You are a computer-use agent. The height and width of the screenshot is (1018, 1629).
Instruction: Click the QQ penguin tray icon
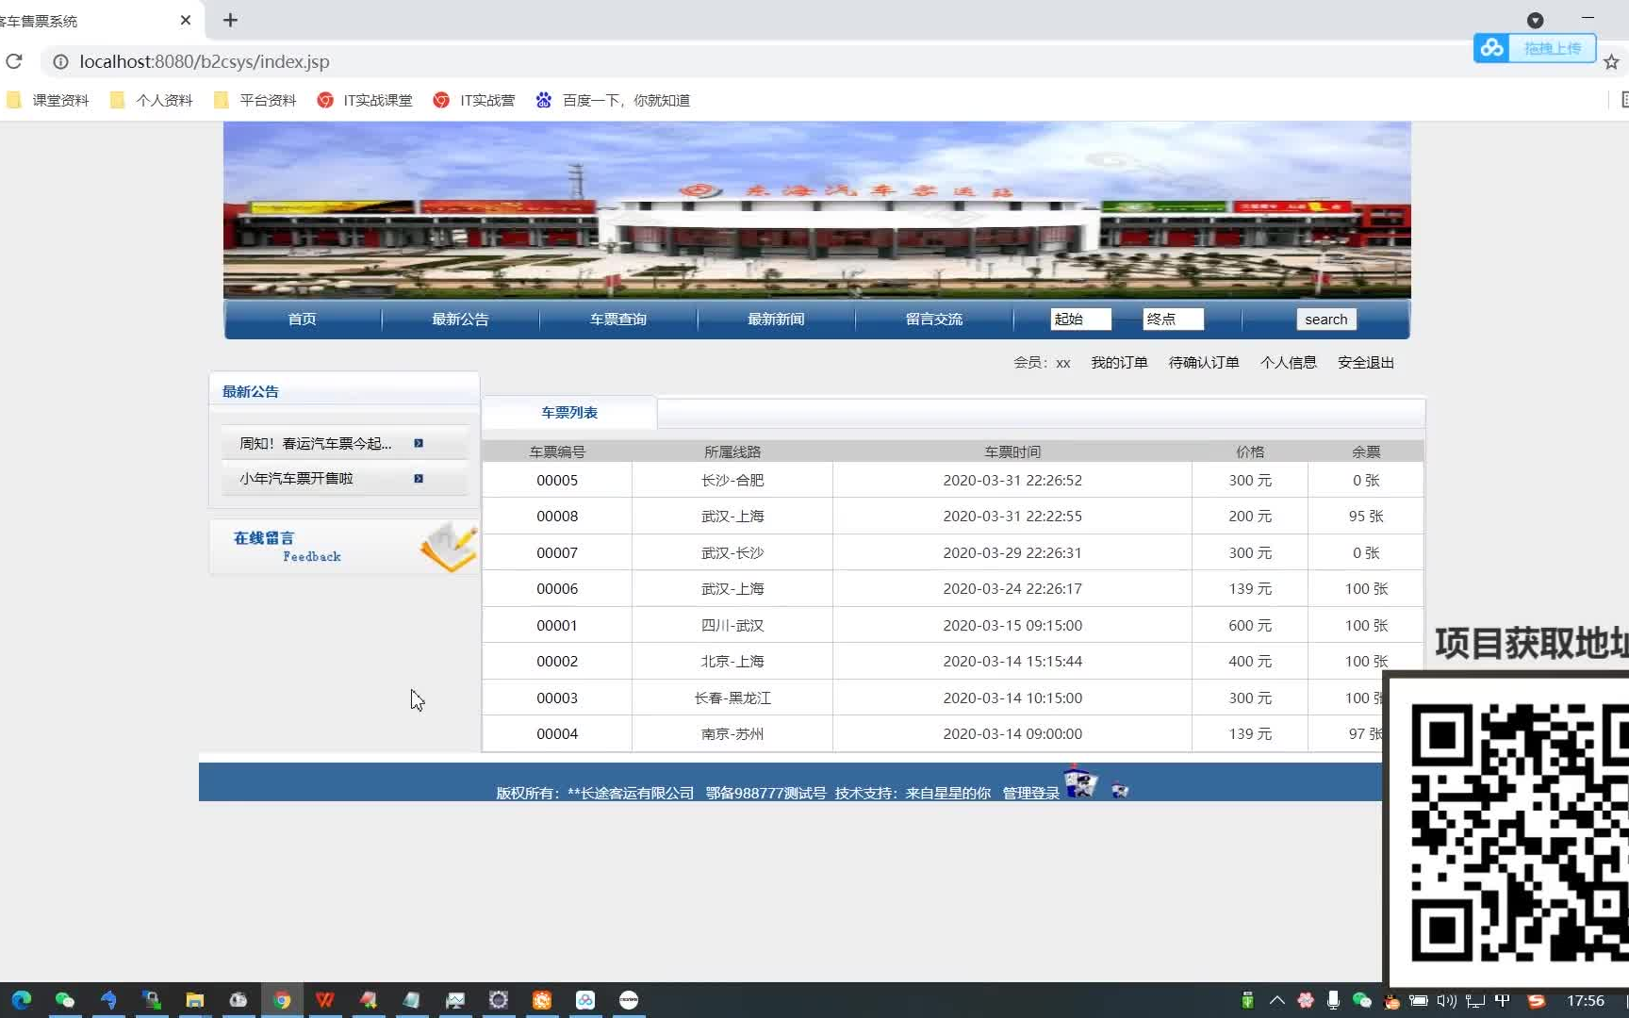tap(1391, 1002)
